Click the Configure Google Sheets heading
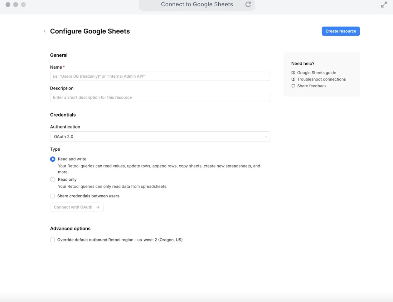Viewport: 393px width, 302px height. click(90, 31)
